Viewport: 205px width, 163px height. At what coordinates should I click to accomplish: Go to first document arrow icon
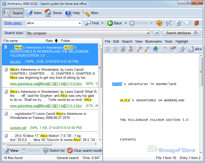[107, 49]
